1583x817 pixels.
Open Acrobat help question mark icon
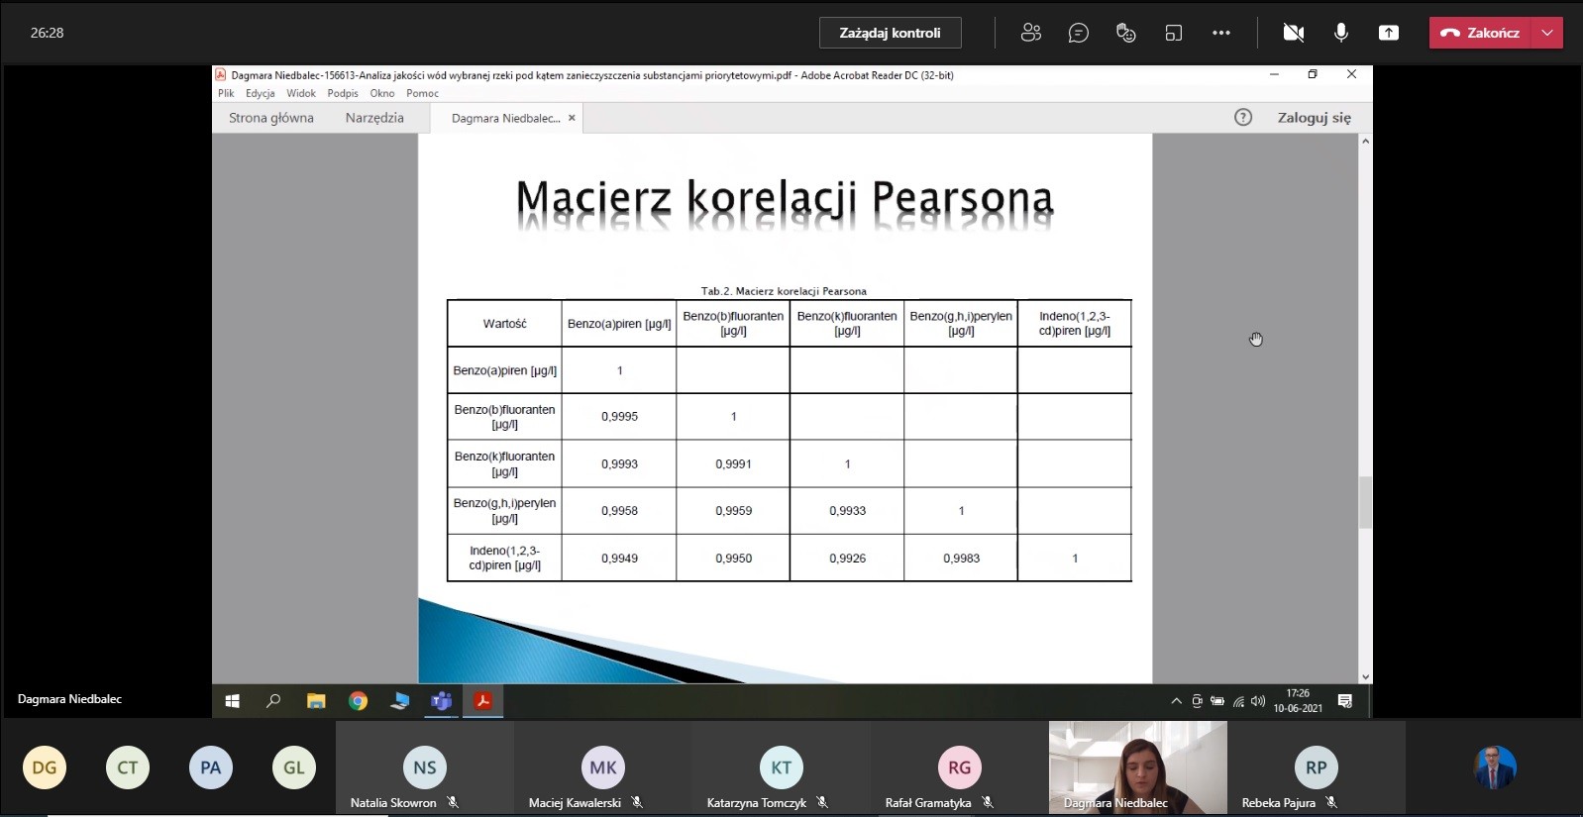click(1243, 118)
